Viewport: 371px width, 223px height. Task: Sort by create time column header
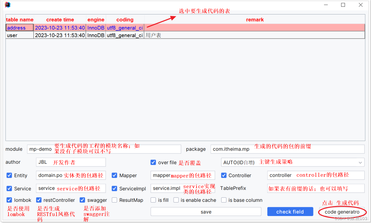point(60,20)
